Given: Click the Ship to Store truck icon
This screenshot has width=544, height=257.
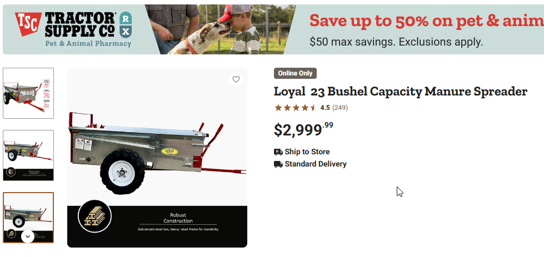Looking at the screenshot, I should point(278,152).
